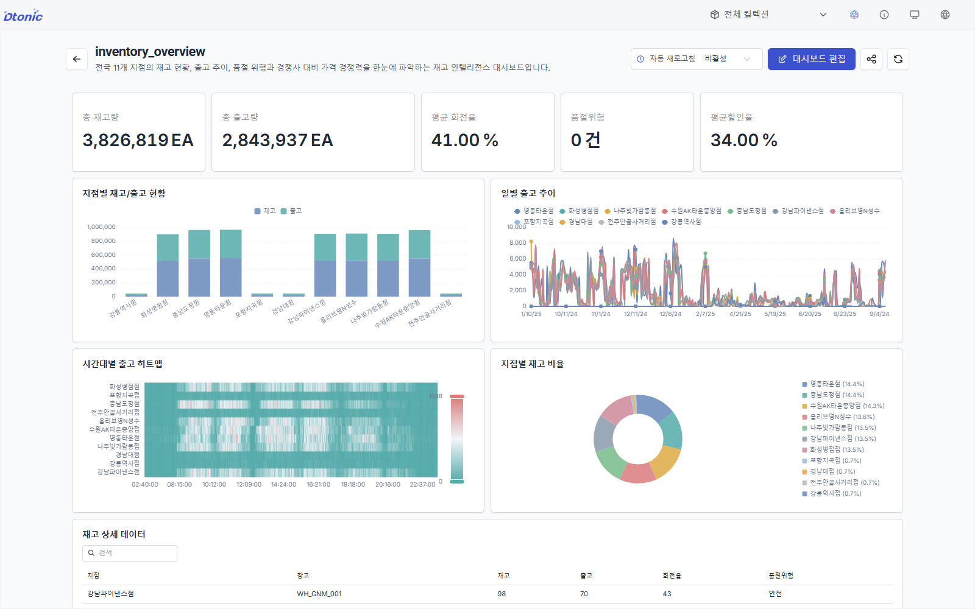Toggle 나주빛가람동점 in line chart legend
This screenshot has width=975, height=609.
point(630,211)
